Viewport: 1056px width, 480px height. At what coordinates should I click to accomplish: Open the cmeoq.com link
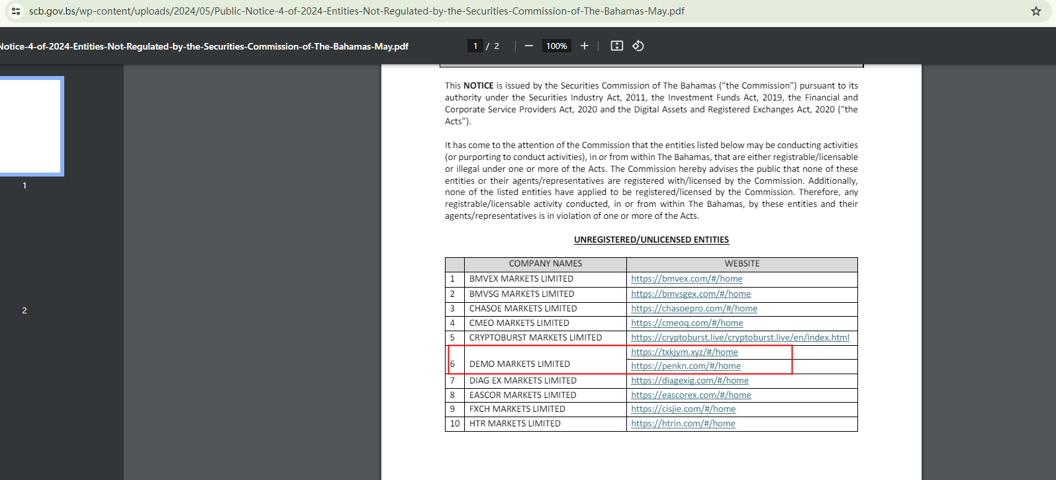coord(687,323)
